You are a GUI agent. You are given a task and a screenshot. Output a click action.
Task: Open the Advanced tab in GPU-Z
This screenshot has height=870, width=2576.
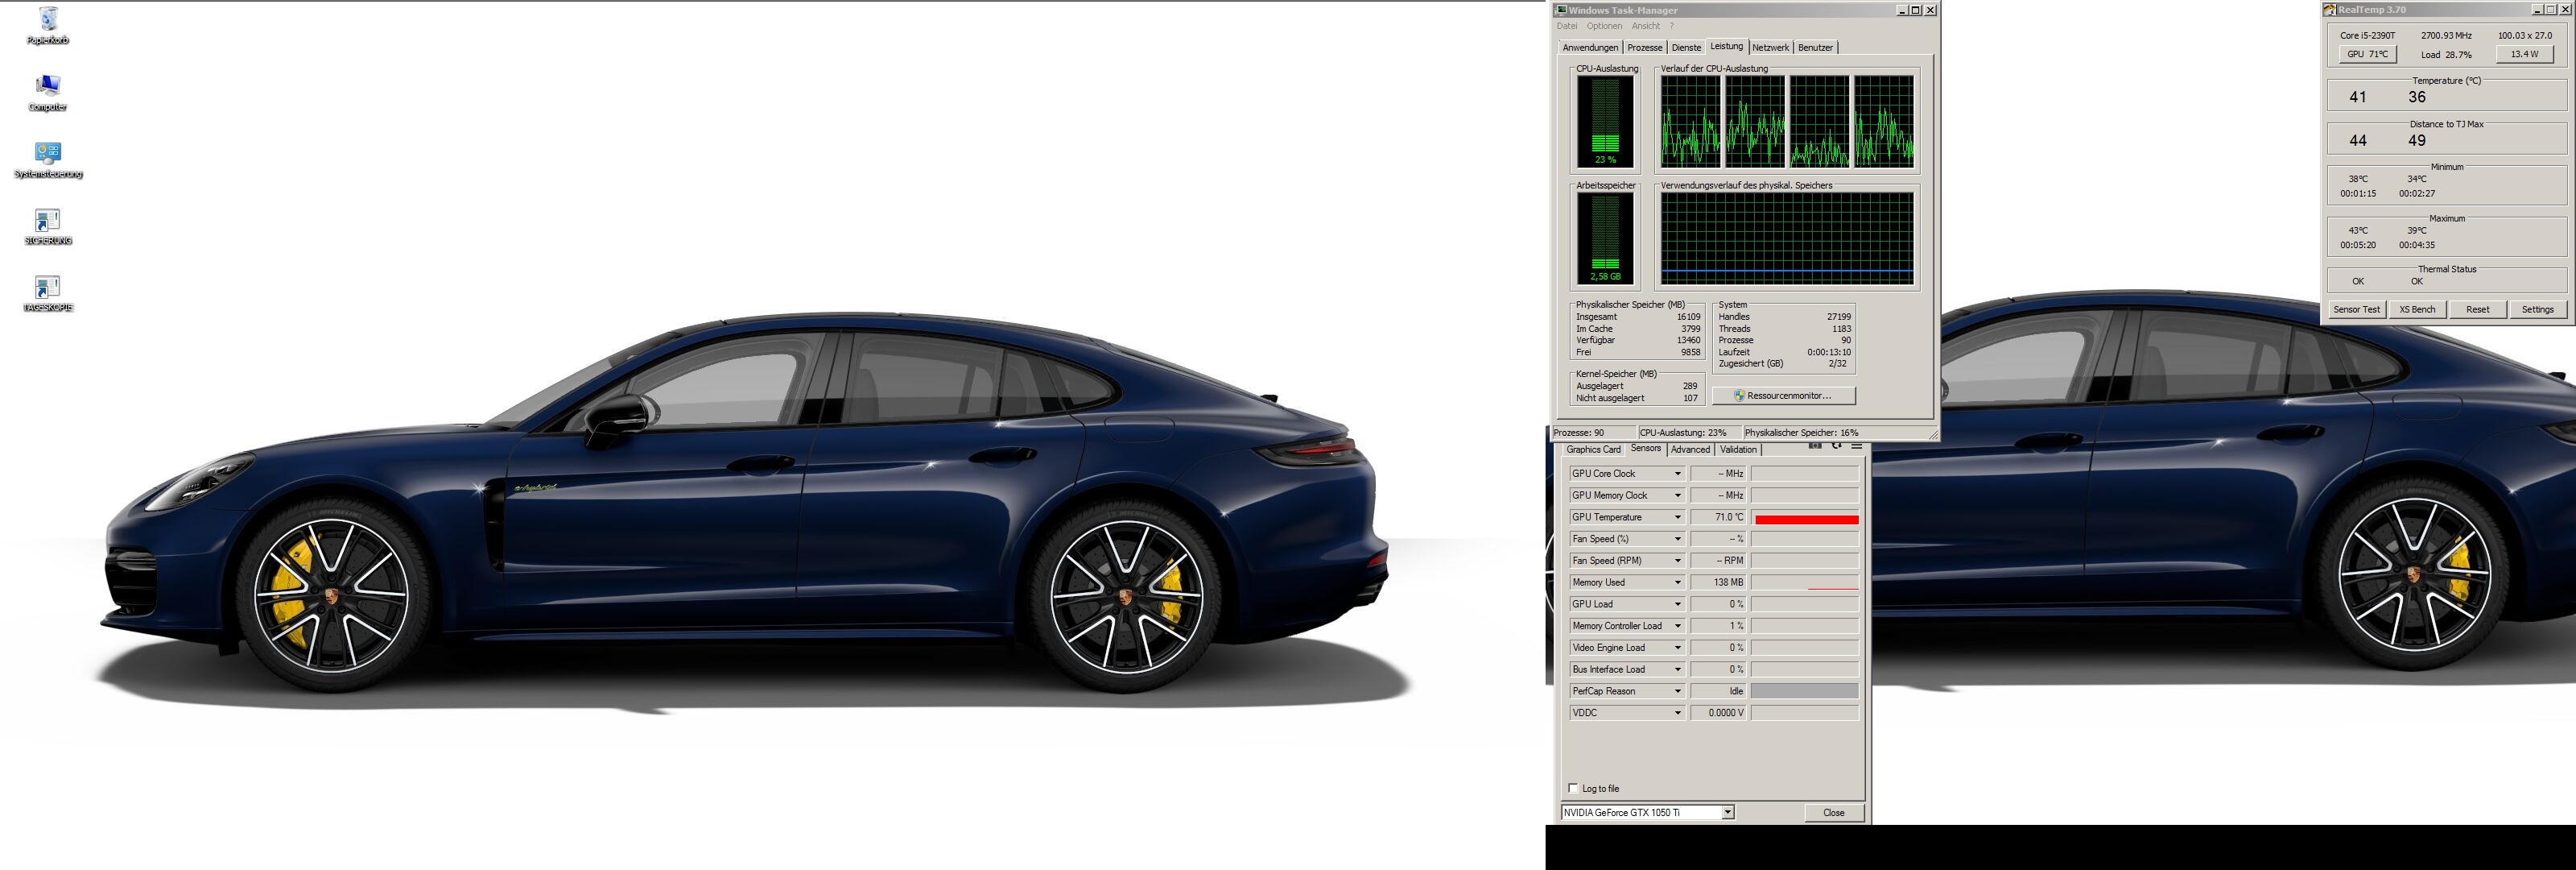point(1690,449)
